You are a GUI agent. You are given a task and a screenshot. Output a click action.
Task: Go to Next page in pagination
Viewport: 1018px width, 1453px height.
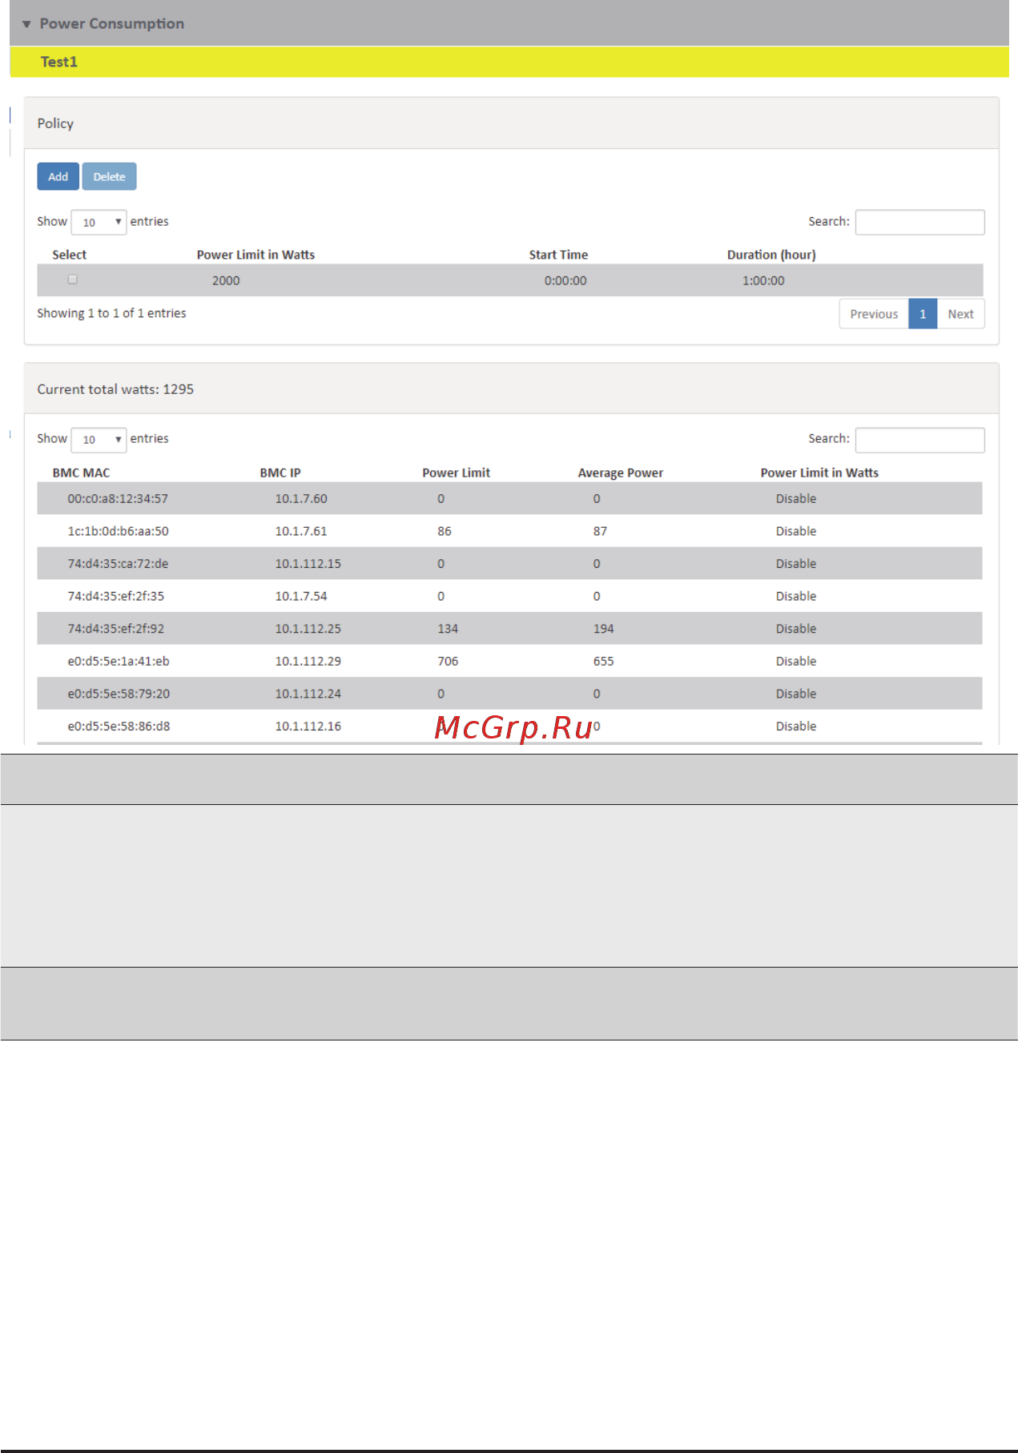coord(960,314)
